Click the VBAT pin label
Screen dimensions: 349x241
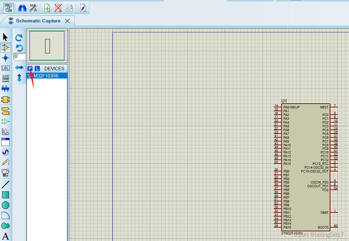pos(324,212)
